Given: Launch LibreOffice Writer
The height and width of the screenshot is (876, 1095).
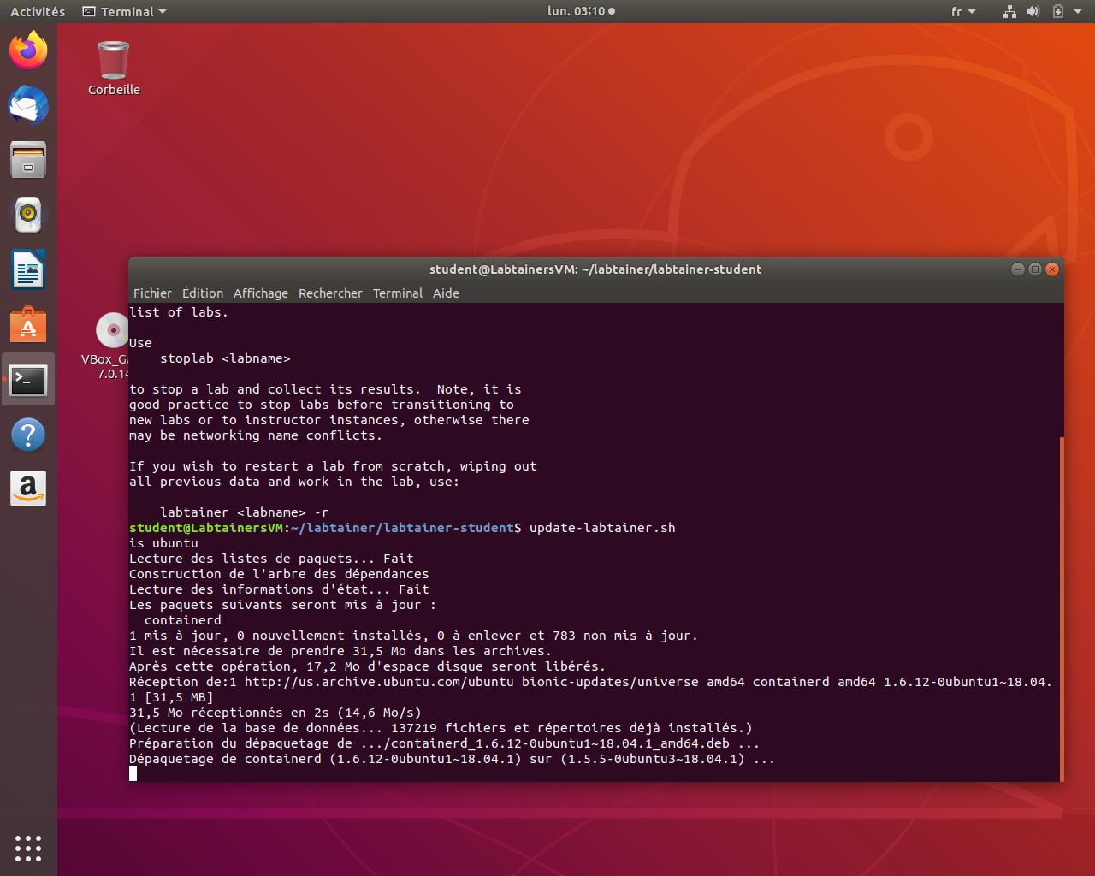Looking at the screenshot, I should (28, 270).
